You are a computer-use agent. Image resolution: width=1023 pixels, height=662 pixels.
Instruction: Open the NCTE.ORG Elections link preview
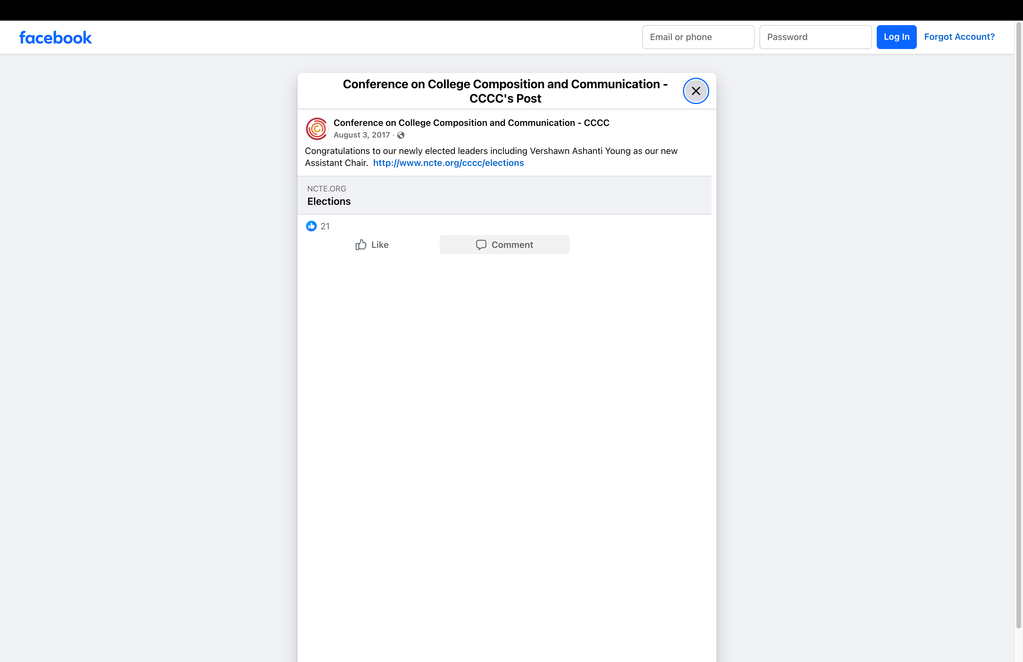coord(504,195)
